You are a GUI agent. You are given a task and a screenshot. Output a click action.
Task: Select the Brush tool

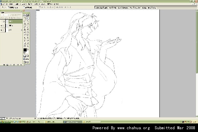click(28, 27)
